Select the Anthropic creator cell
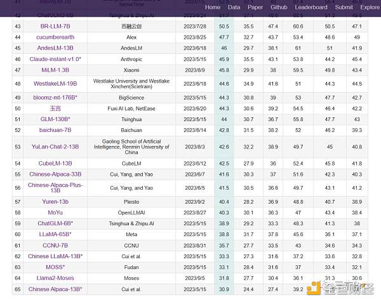This screenshot has height=302, width=381. (131, 59)
